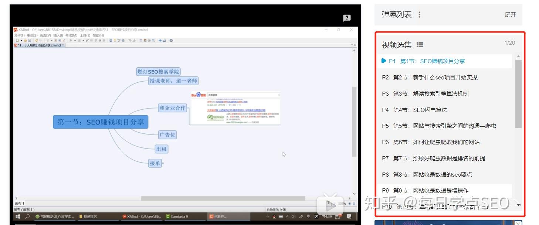This screenshot has width=539, height=225.
Task: Click the save disk icon in XMind toolbar
Action: click(31, 41)
